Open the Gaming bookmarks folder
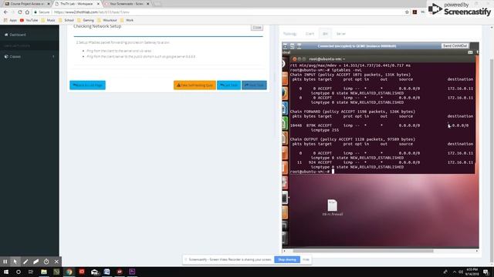This screenshot has width=494, height=277. (x=86, y=20)
